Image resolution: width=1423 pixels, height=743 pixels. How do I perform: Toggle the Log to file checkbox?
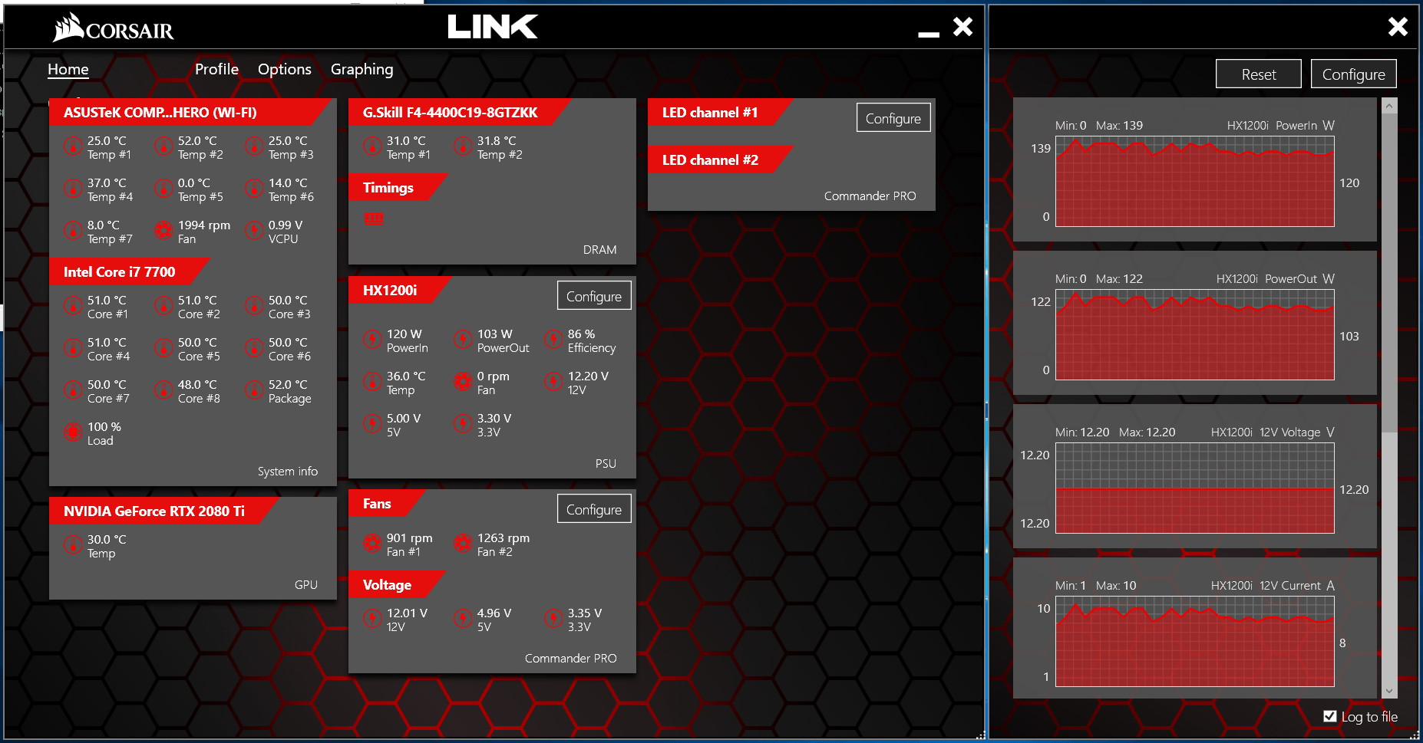click(x=1330, y=716)
